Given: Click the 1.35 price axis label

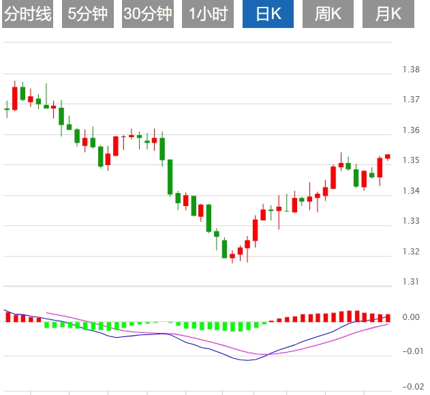Looking at the screenshot, I should 411,160.
